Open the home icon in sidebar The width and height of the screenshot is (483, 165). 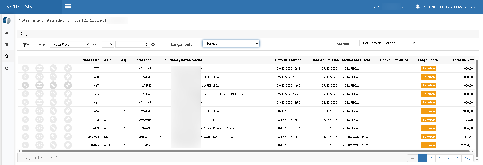7,33
